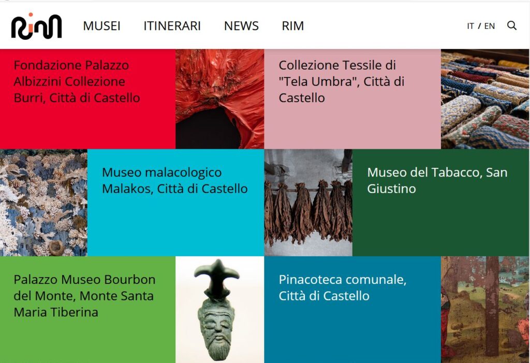Click the RIM logo

coord(37,26)
